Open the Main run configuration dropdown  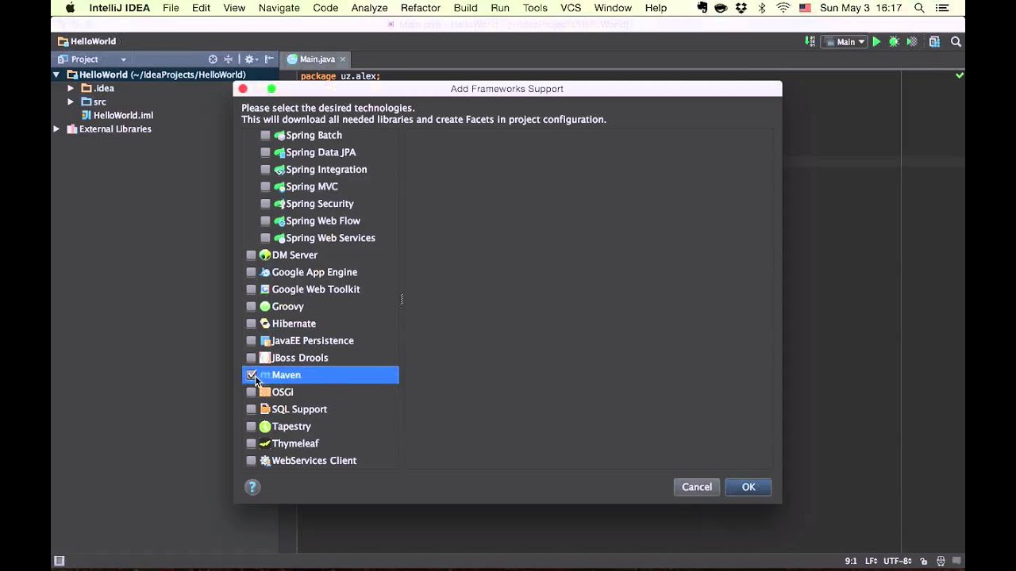coord(844,42)
